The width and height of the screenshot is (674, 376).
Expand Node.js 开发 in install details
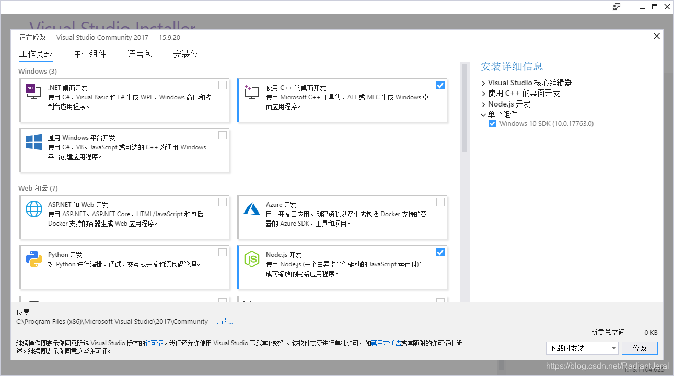pos(483,104)
